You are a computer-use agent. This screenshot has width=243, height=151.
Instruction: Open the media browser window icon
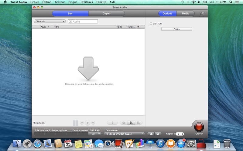(x=202, y=14)
